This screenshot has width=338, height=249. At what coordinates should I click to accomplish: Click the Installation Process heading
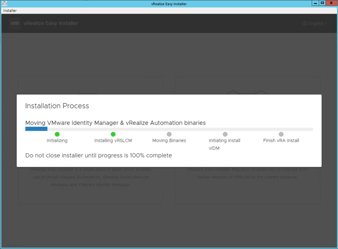tap(57, 106)
